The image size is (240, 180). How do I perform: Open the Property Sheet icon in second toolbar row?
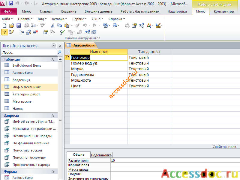point(46,32)
